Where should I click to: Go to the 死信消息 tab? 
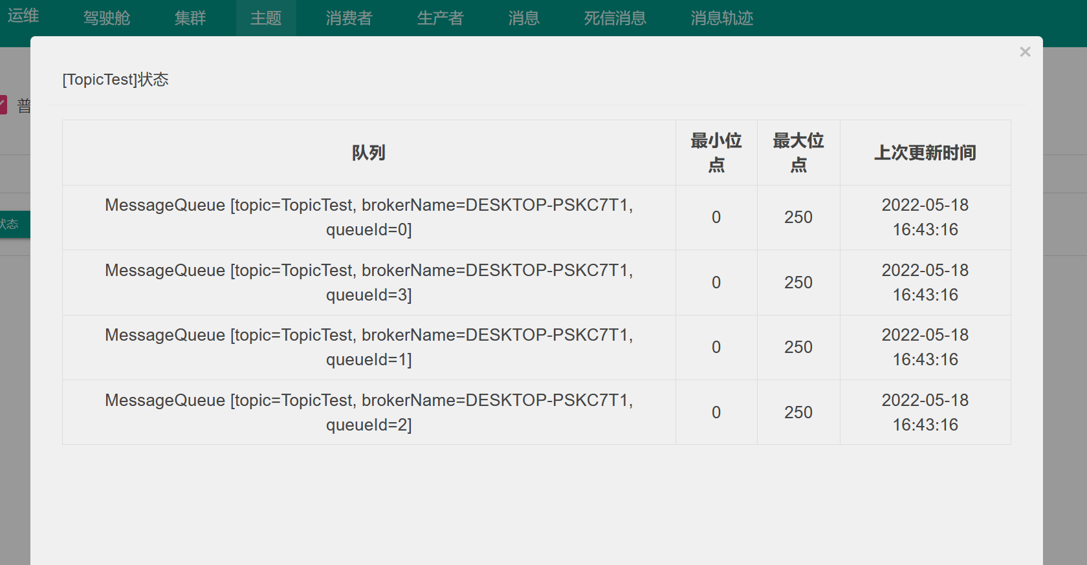point(615,18)
